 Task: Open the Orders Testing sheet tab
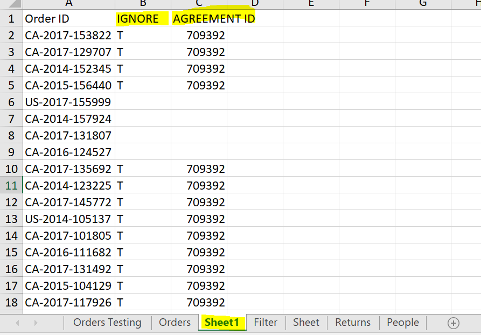click(107, 323)
